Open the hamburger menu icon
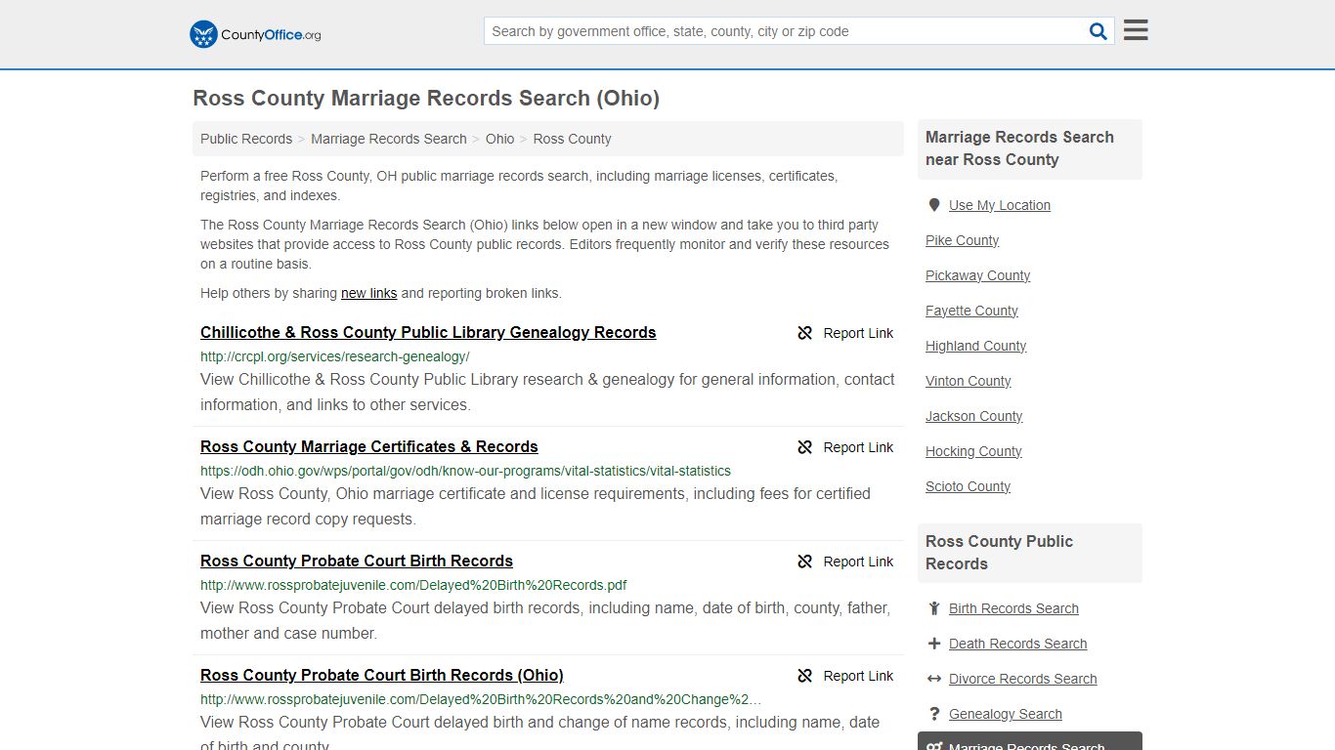This screenshot has width=1335, height=750. pos(1136,30)
